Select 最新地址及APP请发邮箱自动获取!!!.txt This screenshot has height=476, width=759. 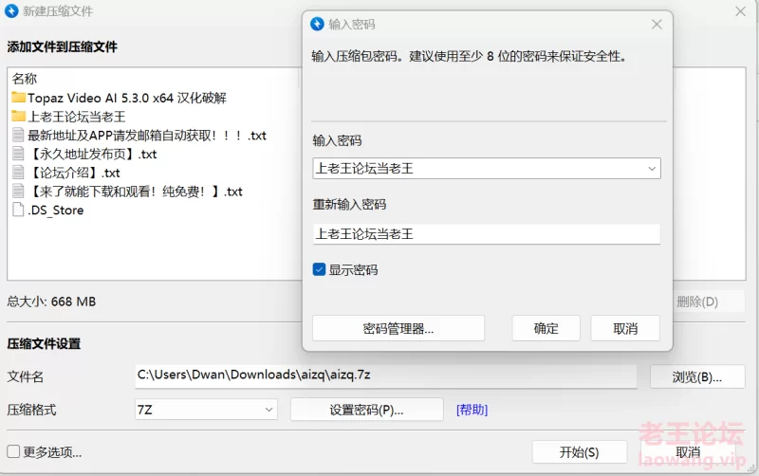pyautogui.click(x=147, y=136)
